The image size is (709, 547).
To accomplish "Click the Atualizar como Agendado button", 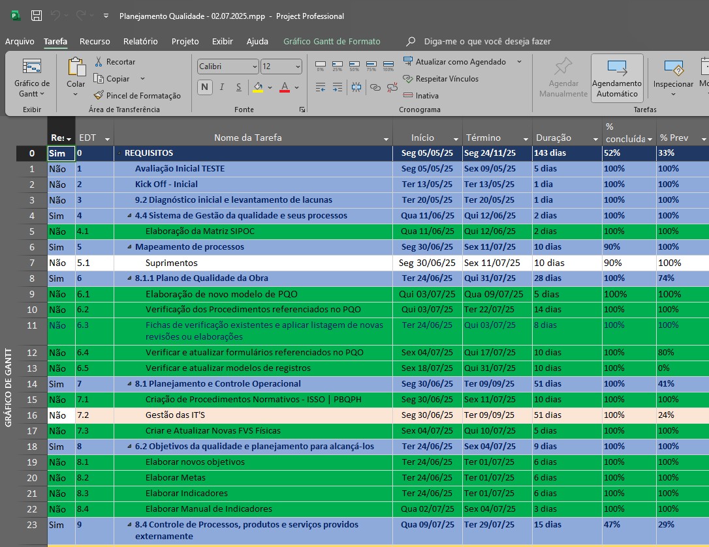I will [x=454, y=62].
